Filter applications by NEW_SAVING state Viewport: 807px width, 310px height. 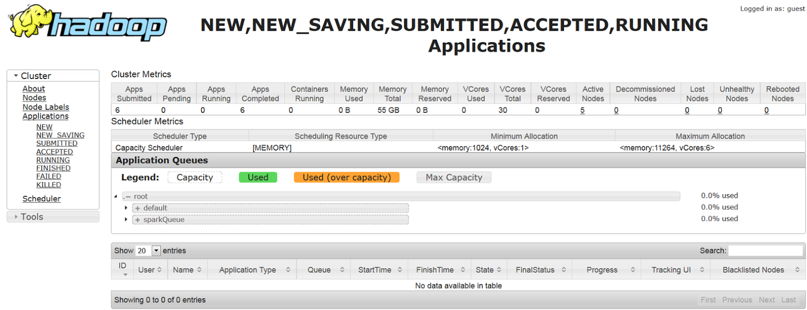point(61,135)
